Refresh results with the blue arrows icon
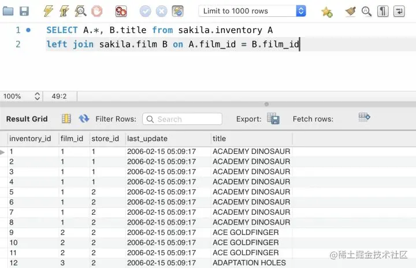 pos(84,118)
